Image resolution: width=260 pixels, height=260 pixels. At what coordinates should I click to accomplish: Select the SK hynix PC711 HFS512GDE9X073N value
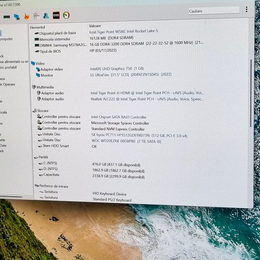139,135
